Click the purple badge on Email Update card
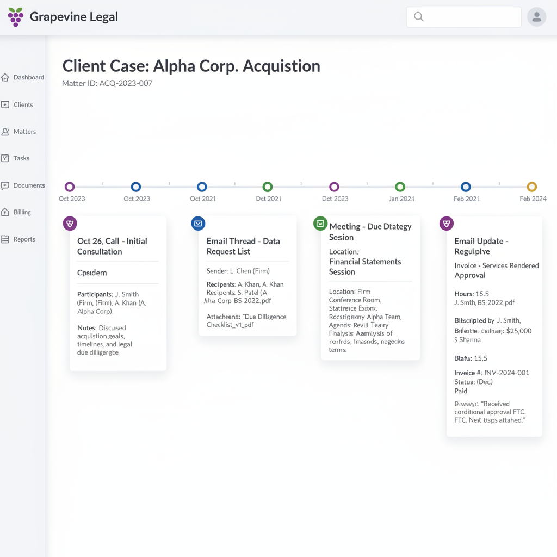The width and height of the screenshot is (557, 557). pyautogui.click(x=446, y=223)
